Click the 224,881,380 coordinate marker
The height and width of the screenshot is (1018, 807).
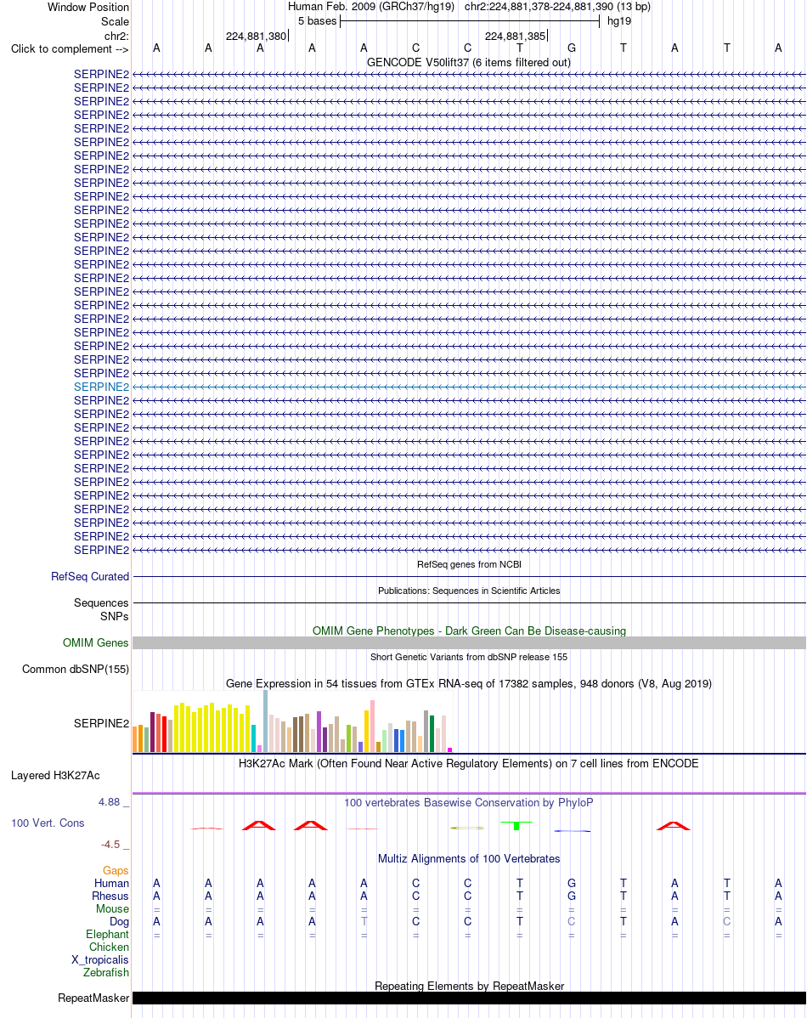coord(256,36)
